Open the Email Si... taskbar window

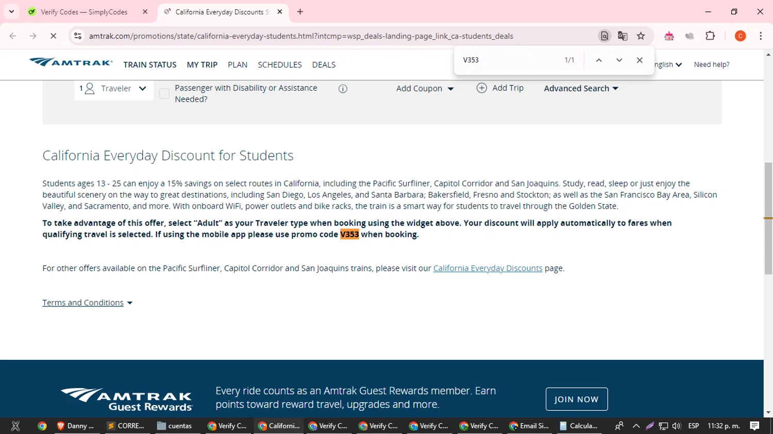(529, 426)
